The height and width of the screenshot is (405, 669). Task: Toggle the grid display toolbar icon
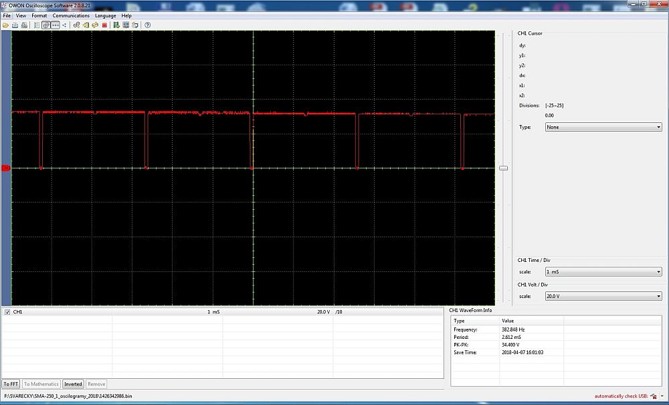(46, 25)
